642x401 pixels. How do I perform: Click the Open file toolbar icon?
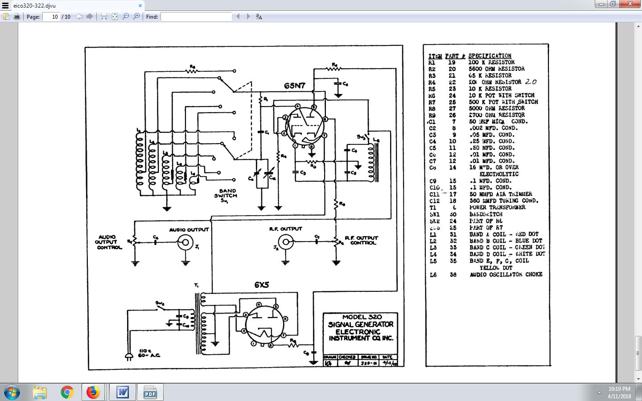point(6,16)
